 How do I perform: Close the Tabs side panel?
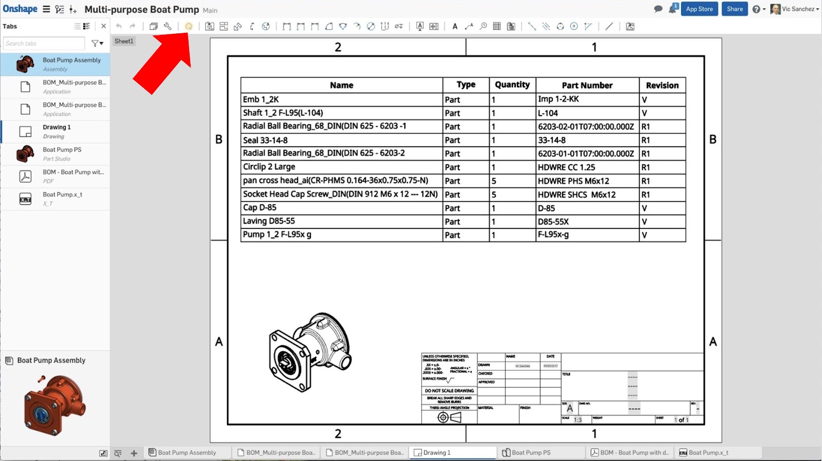(103, 26)
